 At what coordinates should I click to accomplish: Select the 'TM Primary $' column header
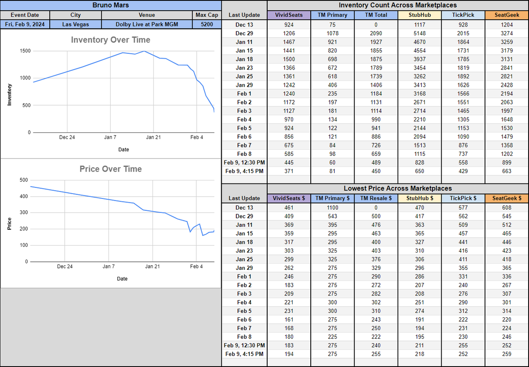[x=332, y=198]
